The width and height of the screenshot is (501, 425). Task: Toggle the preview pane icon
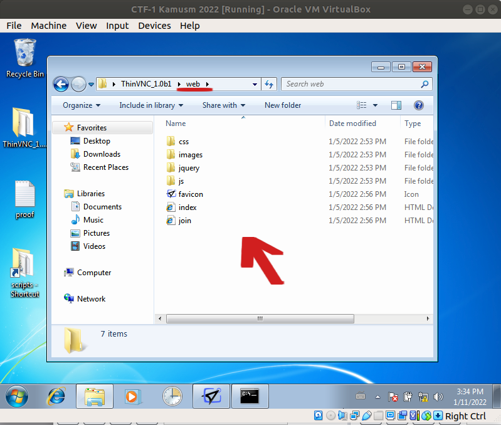pos(396,105)
